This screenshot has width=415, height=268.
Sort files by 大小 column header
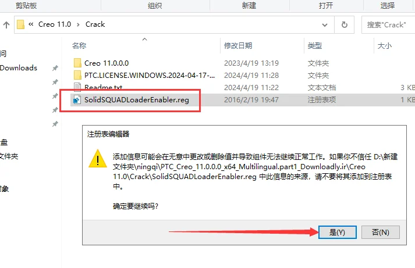385,46
